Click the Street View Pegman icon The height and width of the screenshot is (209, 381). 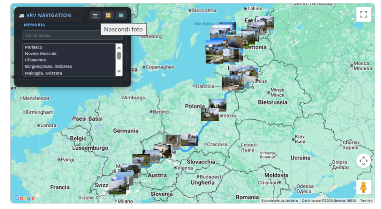pos(364,187)
